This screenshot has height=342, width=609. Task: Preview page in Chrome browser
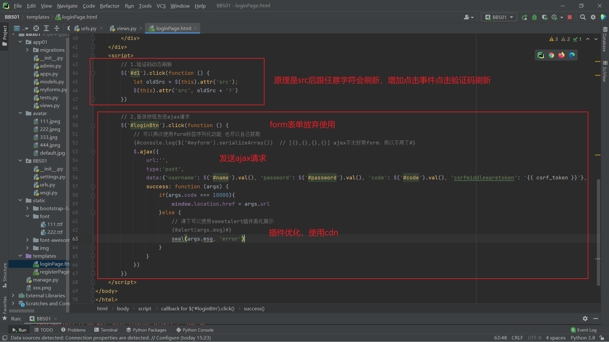(551, 55)
